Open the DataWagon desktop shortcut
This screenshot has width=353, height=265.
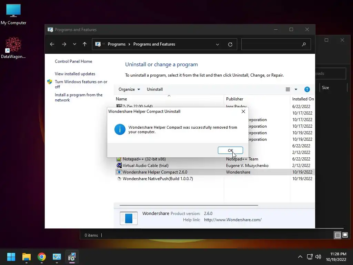tap(13, 48)
